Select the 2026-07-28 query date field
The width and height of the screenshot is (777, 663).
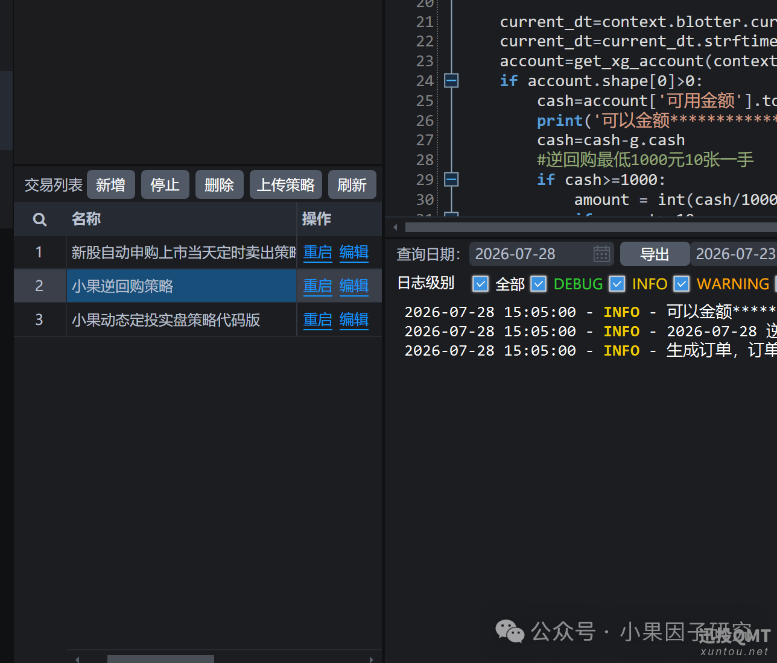tap(541, 254)
